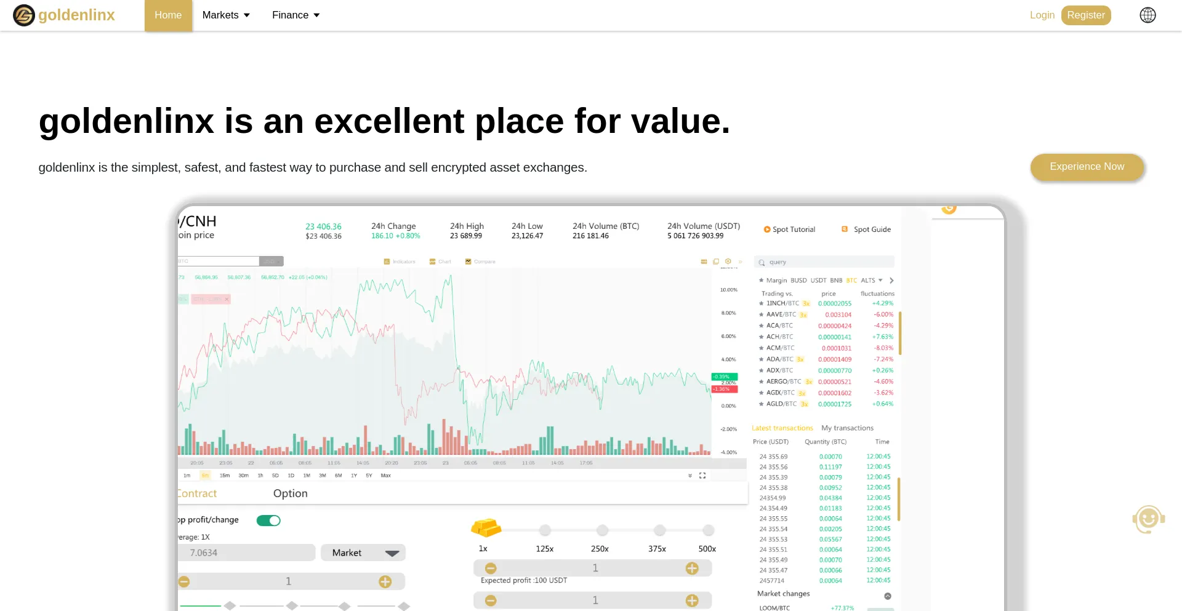Click the 24 355.69 price in transactions
This screenshot has width=1182, height=611.
click(x=773, y=457)
